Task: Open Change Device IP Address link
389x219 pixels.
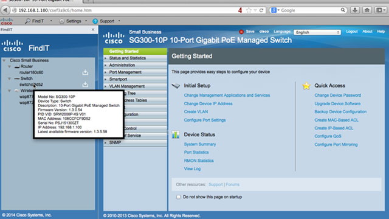Action: coord(208,104)
